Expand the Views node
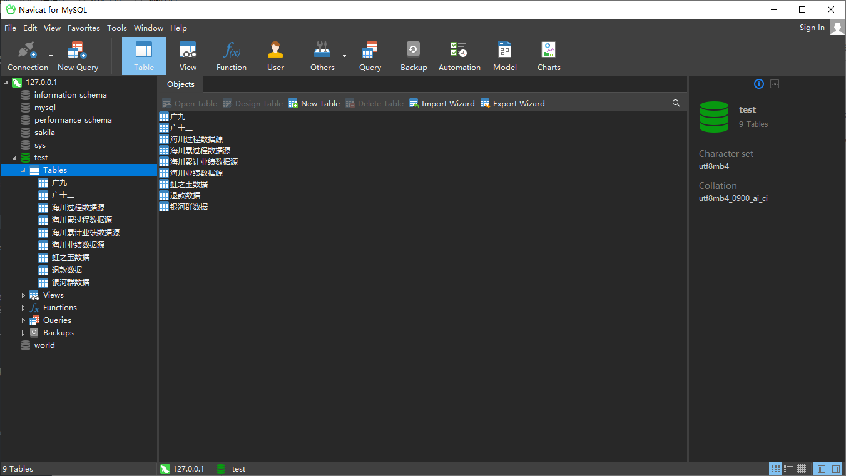846x476 pixels. coord(23,295)
